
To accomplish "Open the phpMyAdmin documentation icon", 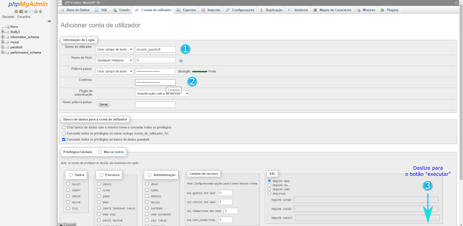I will tap(25, 11).
